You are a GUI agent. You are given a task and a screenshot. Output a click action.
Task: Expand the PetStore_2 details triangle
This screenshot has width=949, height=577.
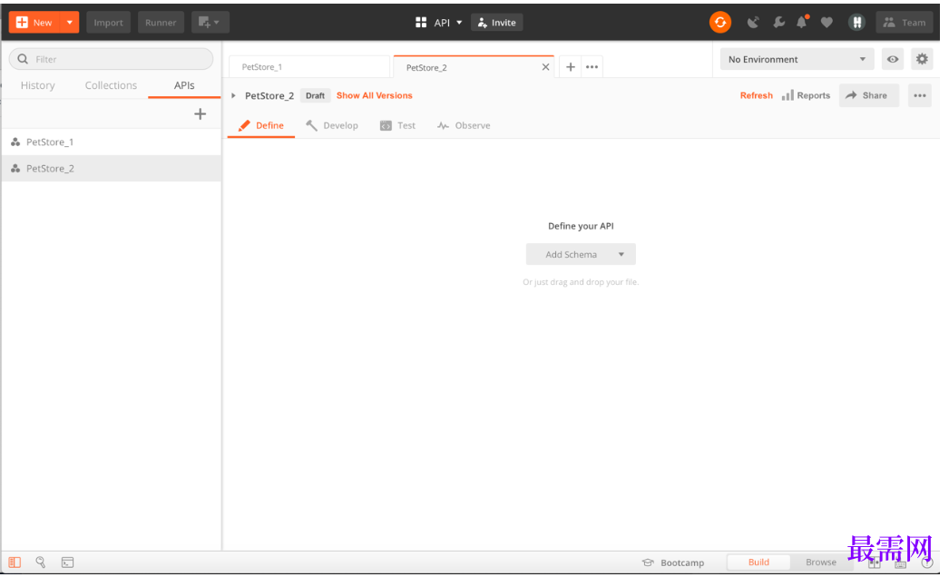[233, 95]
